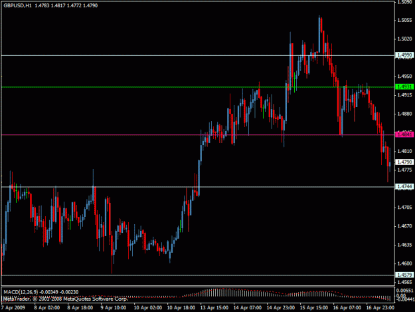Click the -0.00441 MACD scale value

pos(405,299)
